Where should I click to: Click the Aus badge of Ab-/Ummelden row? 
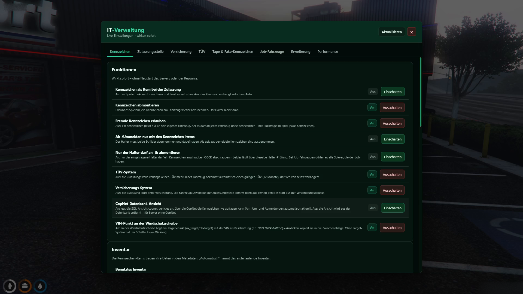[x=373, y=139]
